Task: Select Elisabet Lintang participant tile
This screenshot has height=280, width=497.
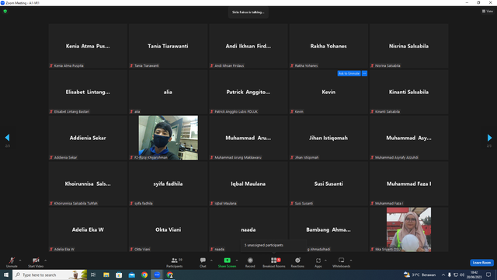Action: 88,92
